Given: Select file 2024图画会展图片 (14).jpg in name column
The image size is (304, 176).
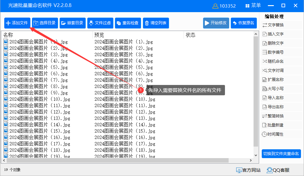Looking at the screenshot, I should 40,125.
